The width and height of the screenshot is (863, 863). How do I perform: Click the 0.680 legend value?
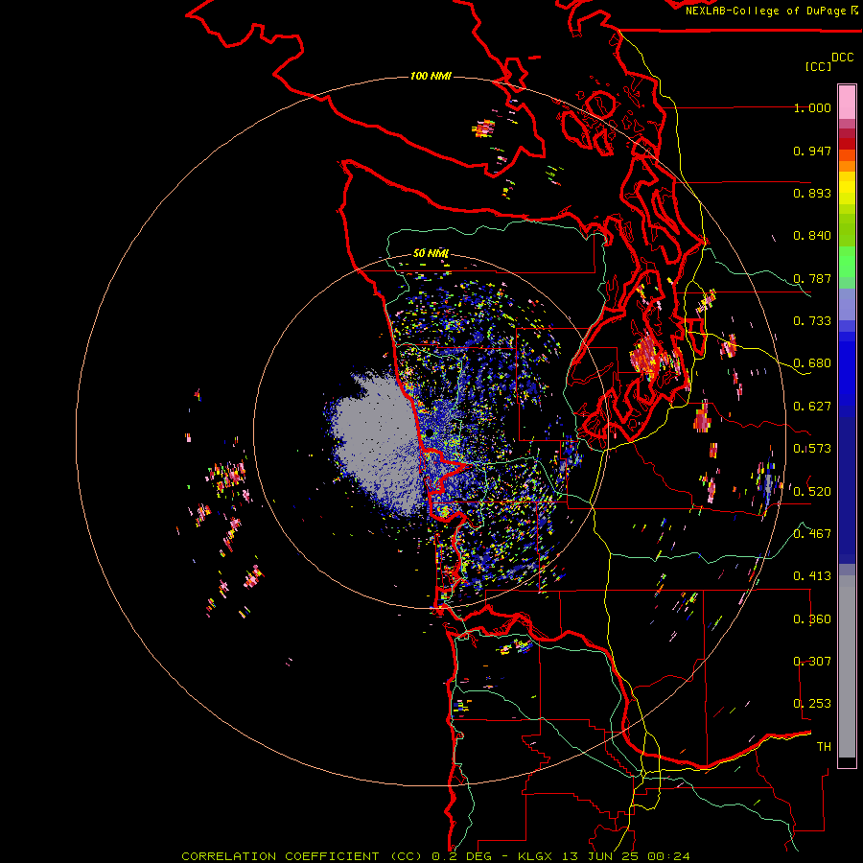coord(812,363)
